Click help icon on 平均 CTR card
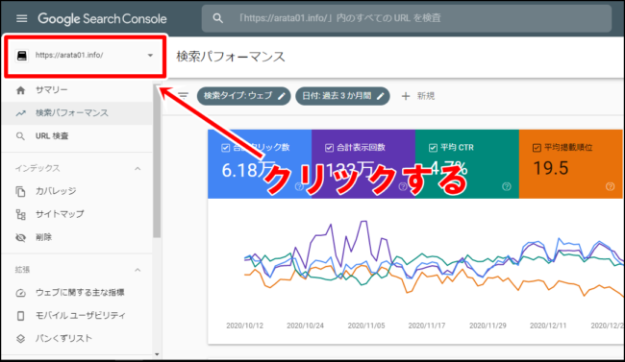 point(507,186)
